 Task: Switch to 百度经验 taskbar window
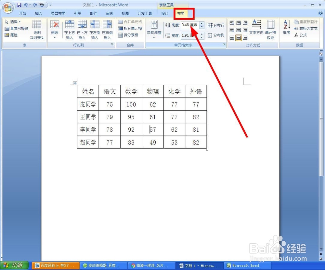56,265
